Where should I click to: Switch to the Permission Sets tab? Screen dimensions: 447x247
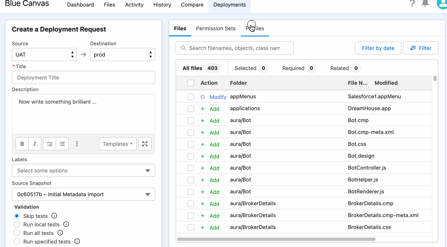coord(216,29)
